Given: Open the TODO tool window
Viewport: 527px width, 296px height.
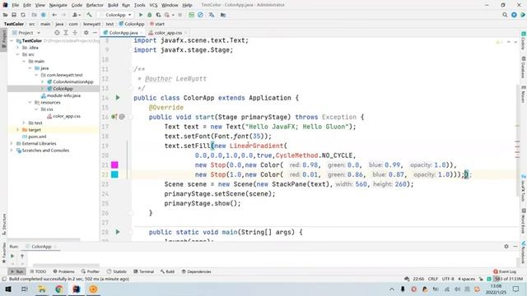Looking at the screenshot, I should (38, 271).
